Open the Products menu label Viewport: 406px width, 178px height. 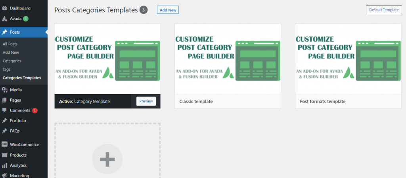(18, 155)
